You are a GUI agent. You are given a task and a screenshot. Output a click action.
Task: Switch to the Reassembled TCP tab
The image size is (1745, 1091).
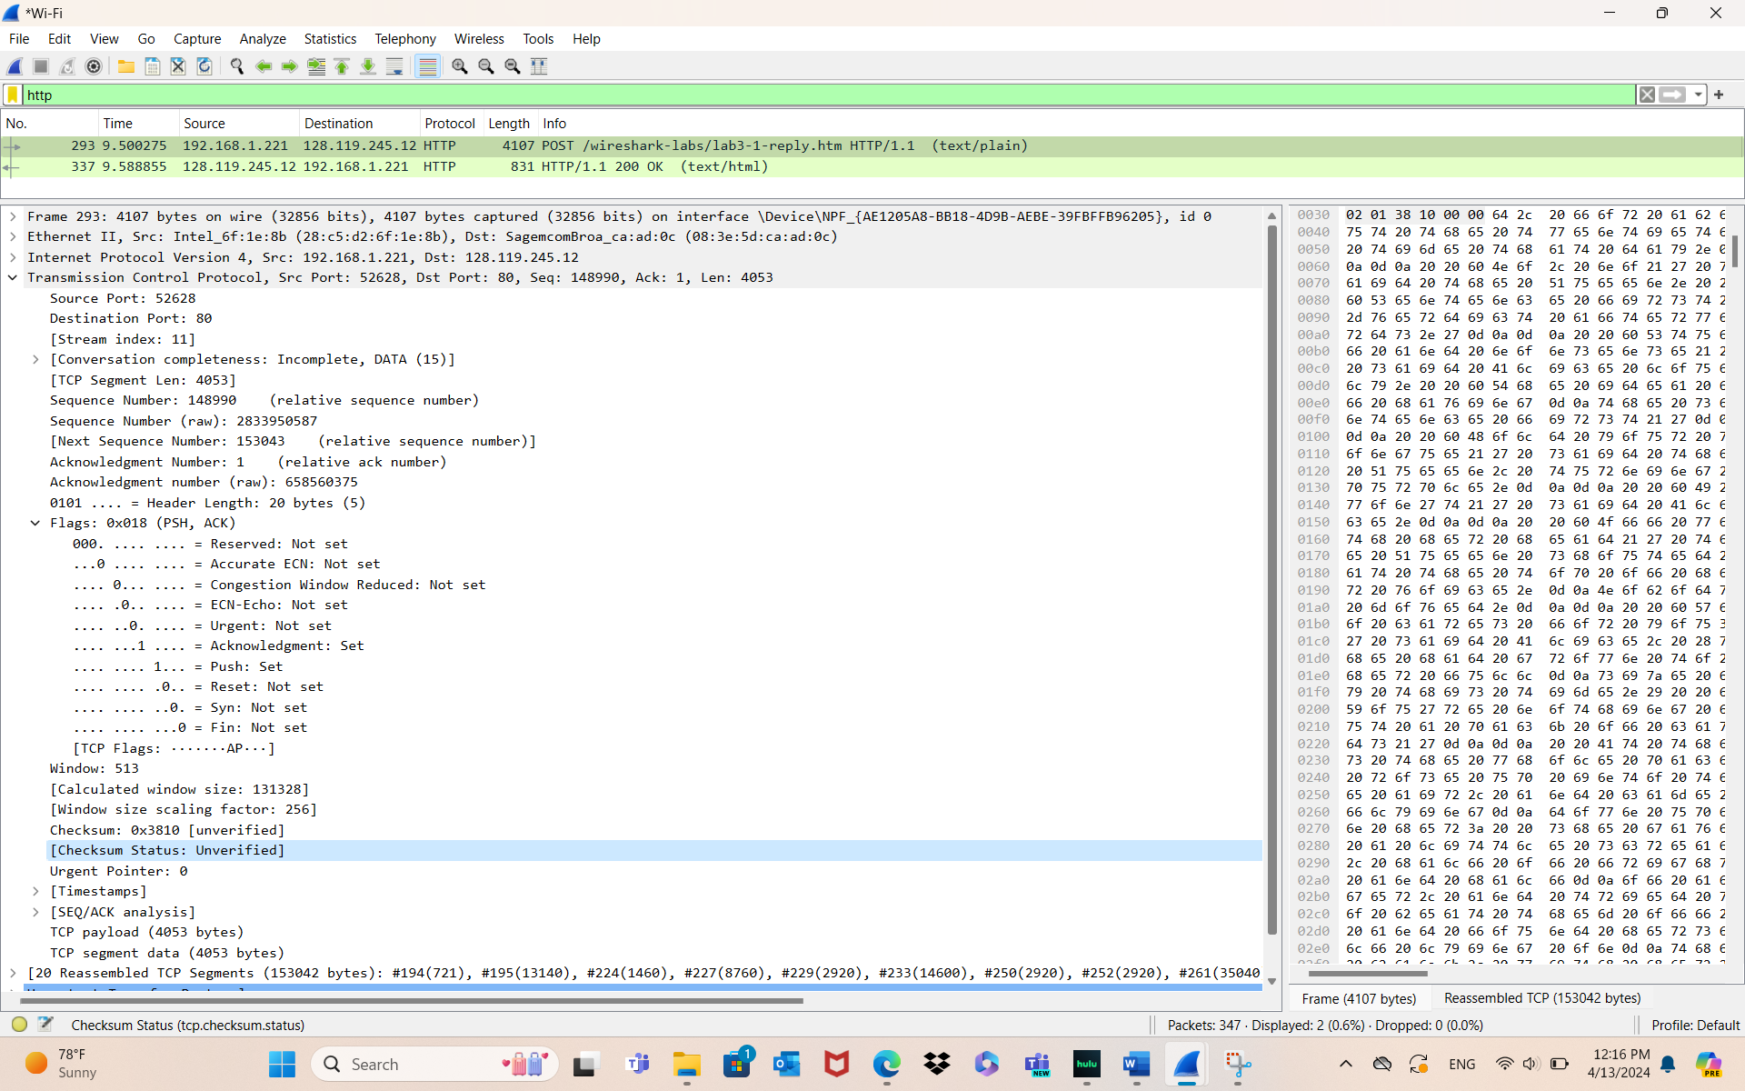point(1542,997)
